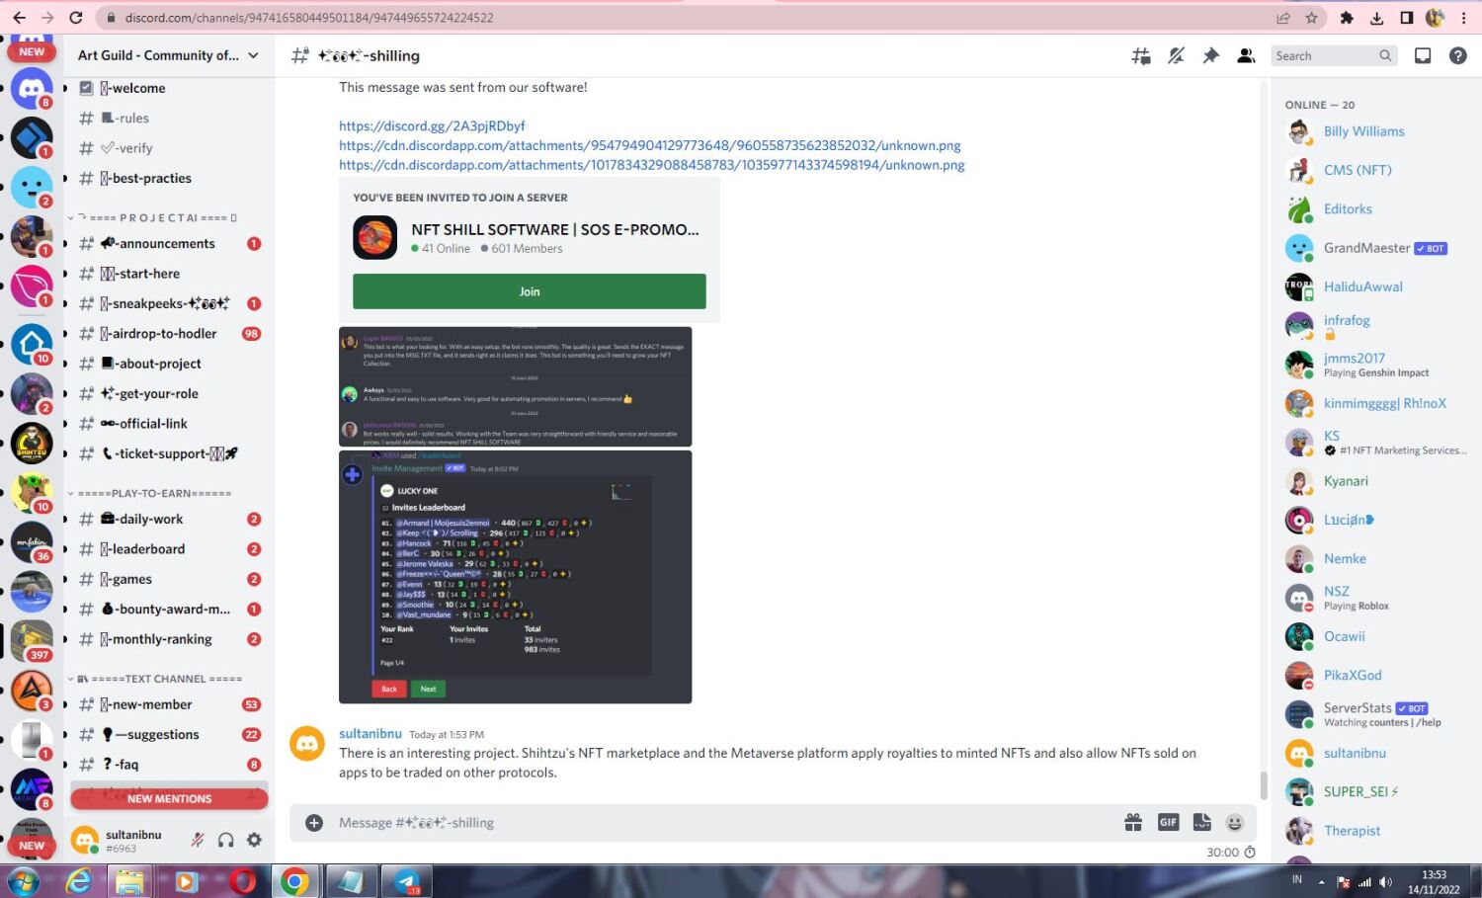The height and width of the screenshot is (898, 1482).
Task: Open the Threads icon in channel header
Action: click(x=1140, y=56)
